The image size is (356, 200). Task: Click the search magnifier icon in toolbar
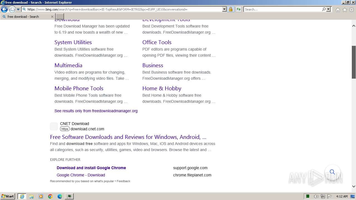(324, 9)
